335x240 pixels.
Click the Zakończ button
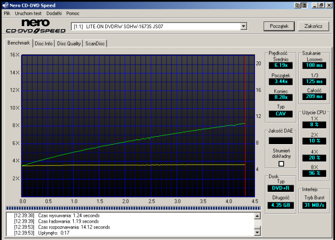313,26
